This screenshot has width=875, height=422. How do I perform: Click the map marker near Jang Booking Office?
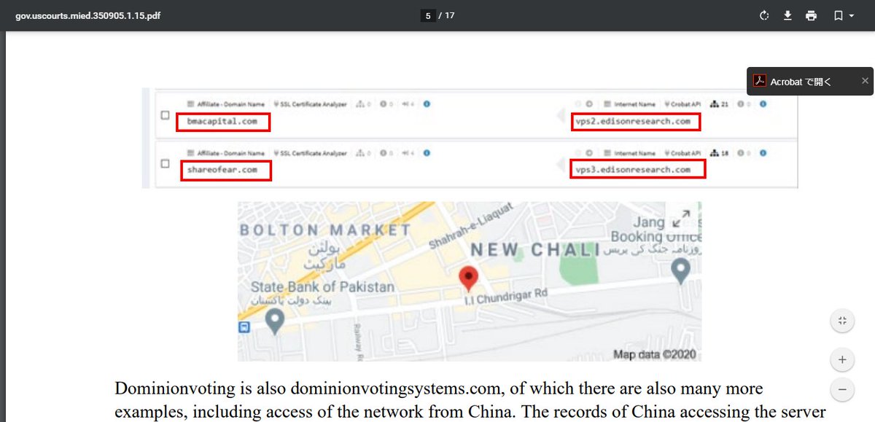point(681,273)
